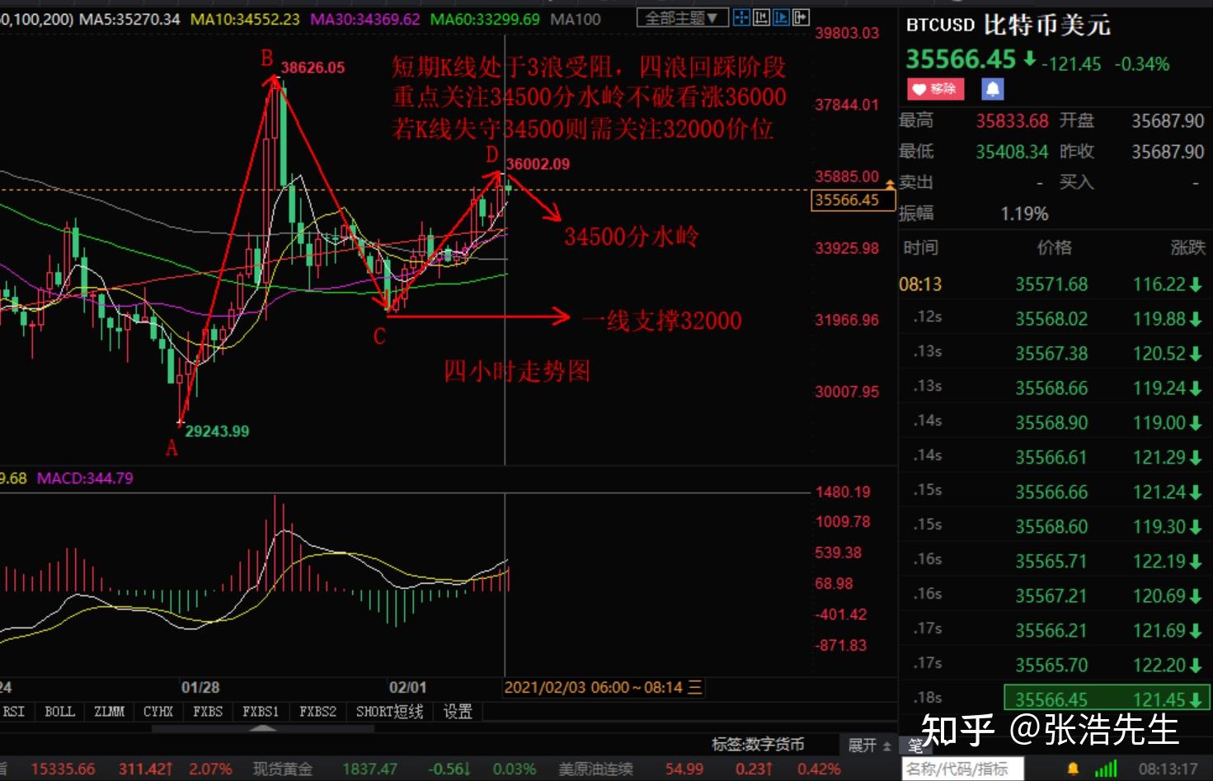
Task: Select the CYHX indicator tab
Action: [x=158, y=712]
